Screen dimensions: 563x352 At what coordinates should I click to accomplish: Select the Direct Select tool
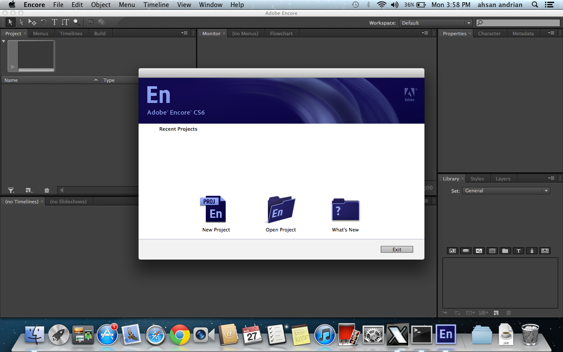click(x=22, y=22)
